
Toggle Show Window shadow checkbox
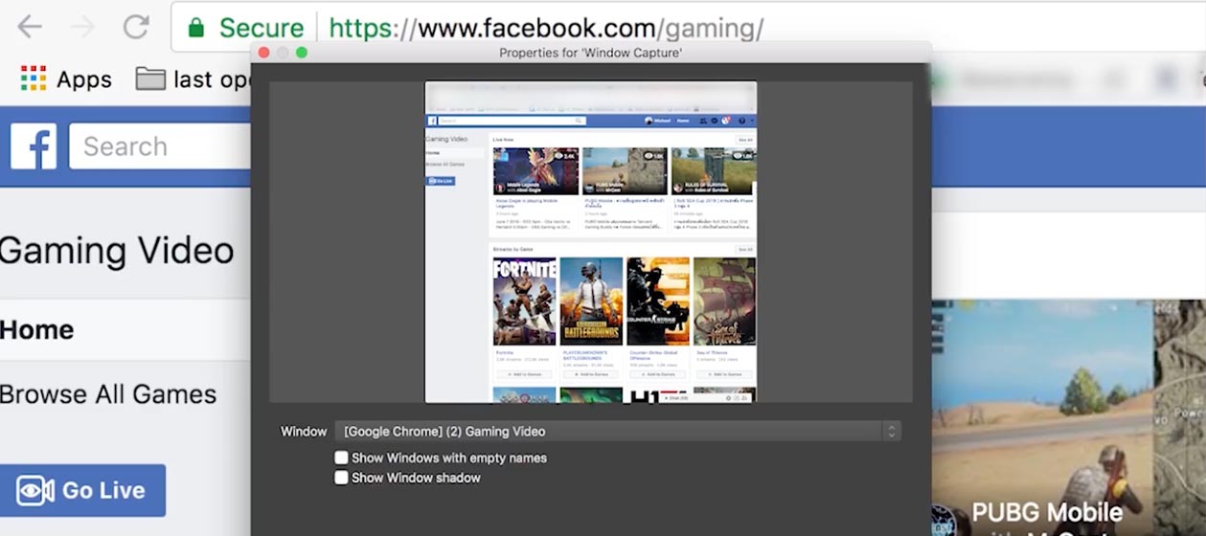[x=341, y=478]
